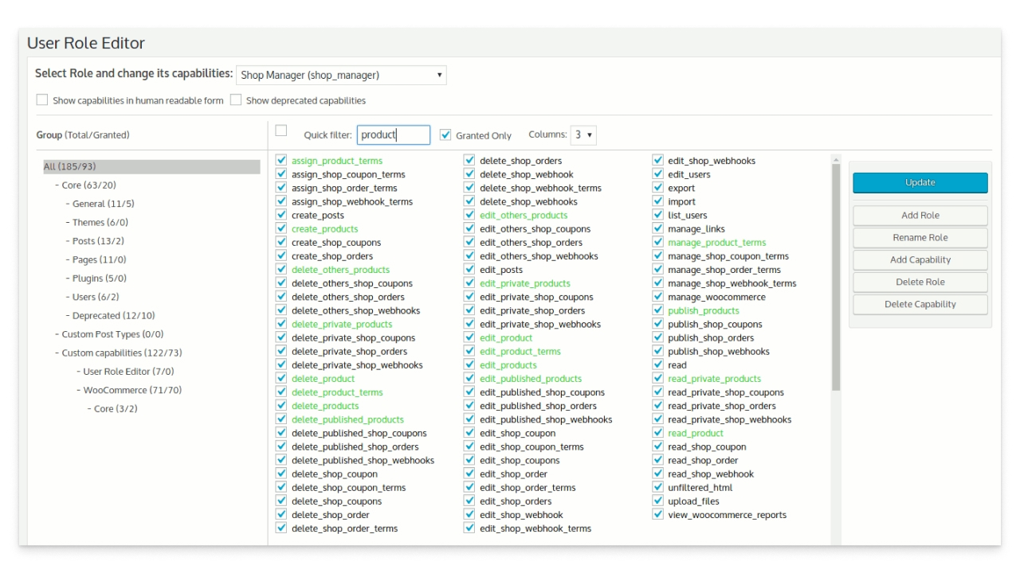Open the Columns count dropdown

point(583,135)
